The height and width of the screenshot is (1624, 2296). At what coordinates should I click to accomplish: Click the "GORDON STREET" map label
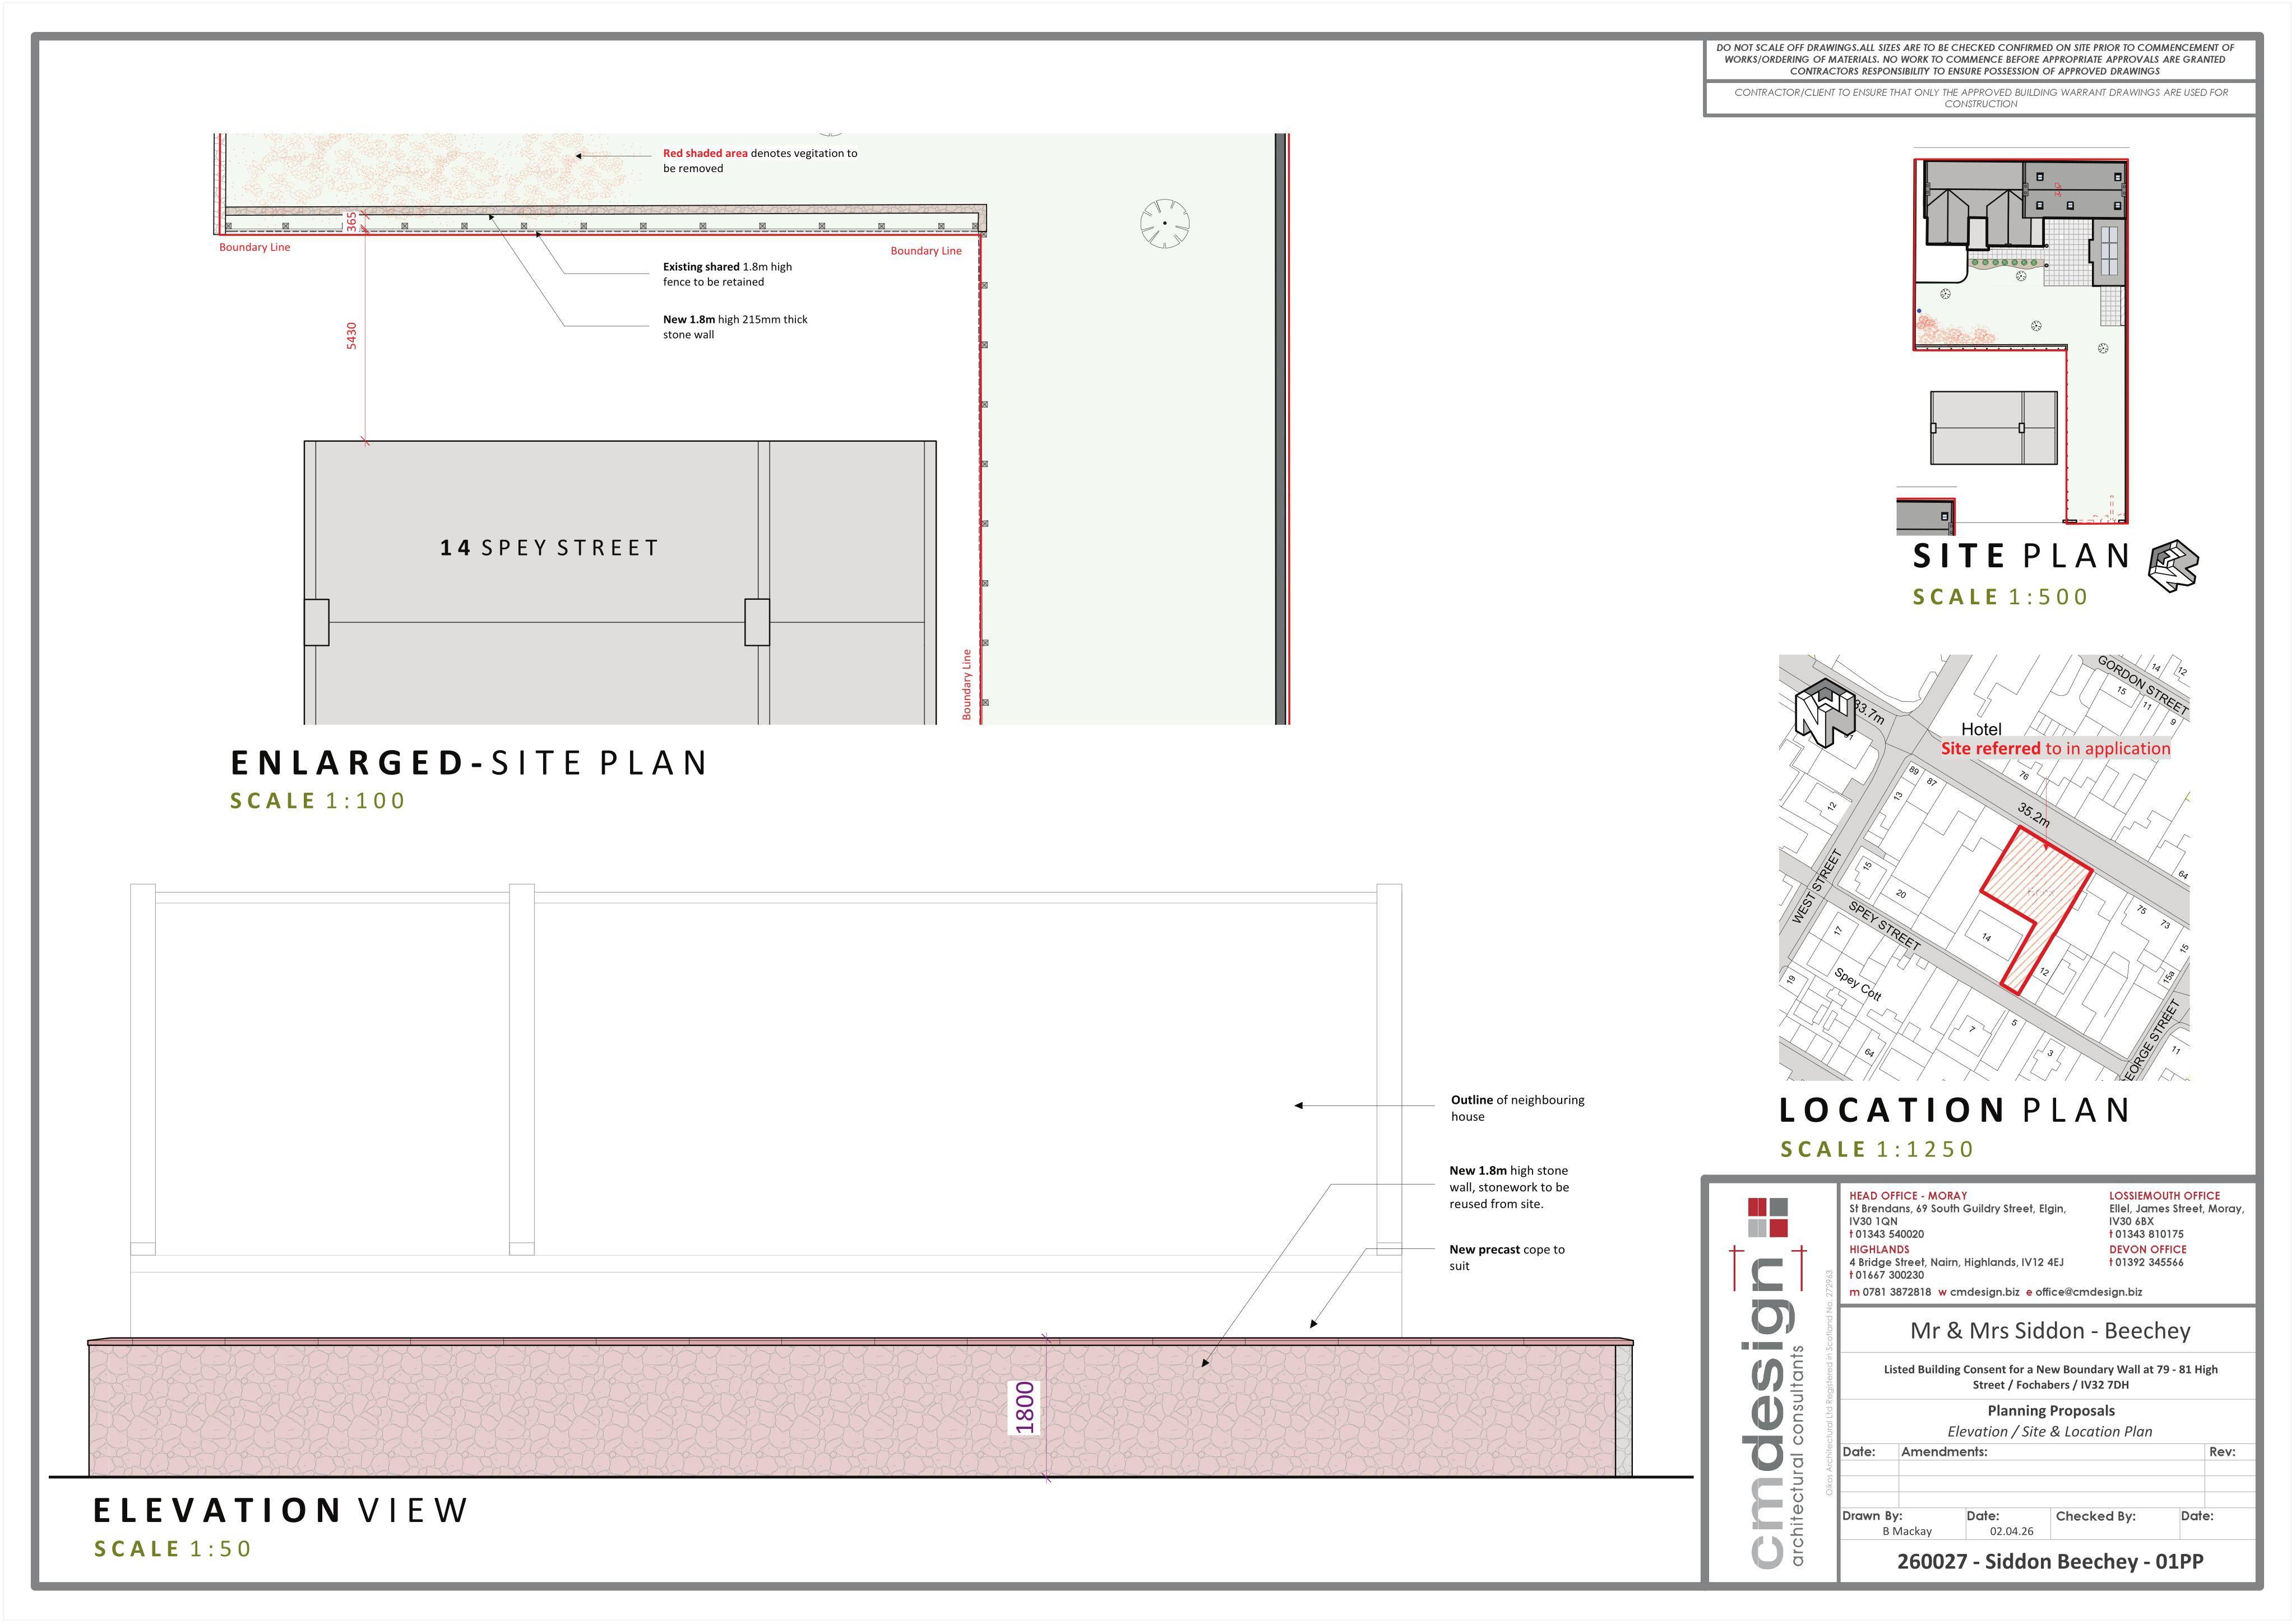pos(2143,686)
